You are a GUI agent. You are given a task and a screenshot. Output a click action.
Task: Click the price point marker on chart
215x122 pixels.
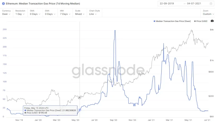tap(80, 98)
